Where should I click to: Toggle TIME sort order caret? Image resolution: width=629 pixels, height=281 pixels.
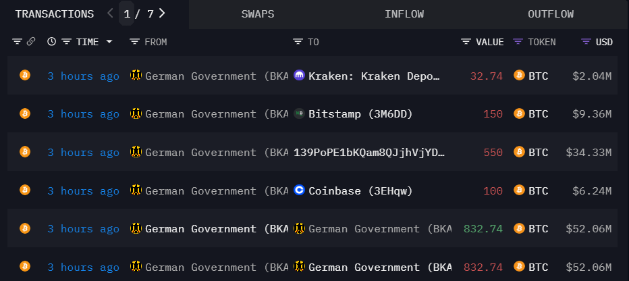tap(109, 42)
